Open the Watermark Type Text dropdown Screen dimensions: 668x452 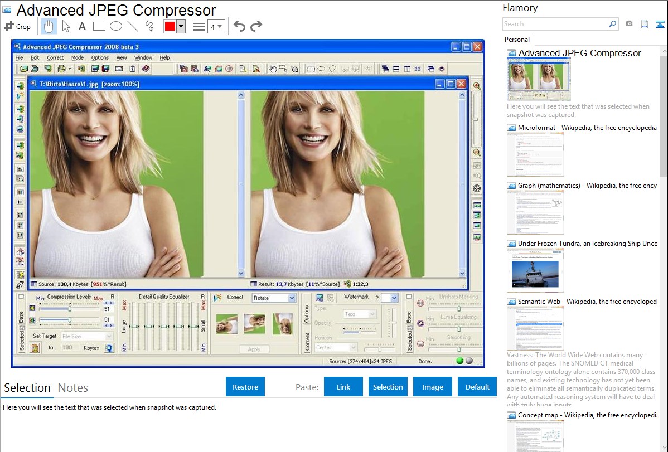360,314
